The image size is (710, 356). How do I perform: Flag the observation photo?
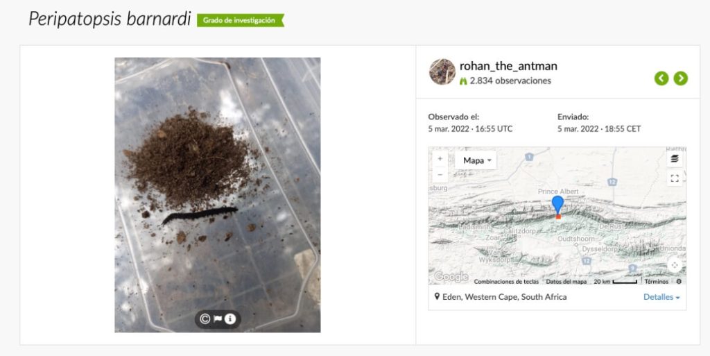218,319
